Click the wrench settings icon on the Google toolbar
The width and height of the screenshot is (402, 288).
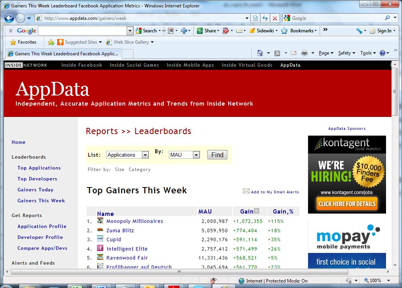[359, 31]
